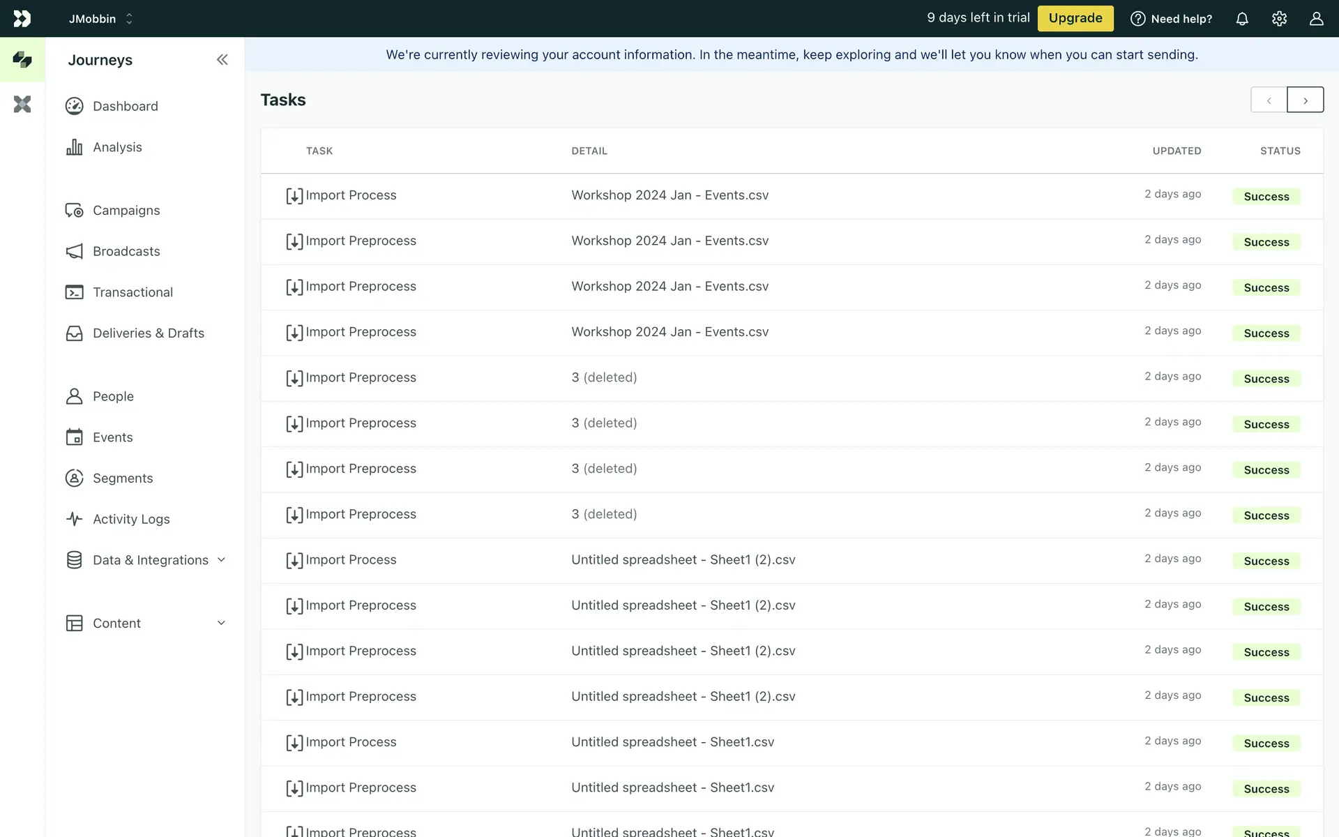Click the Need help? link
Screen dimensions: 1339x837
tap(1172, 19)
